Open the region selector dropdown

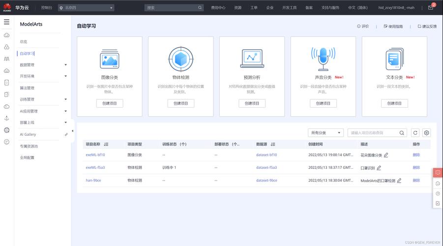click(86, 8)
